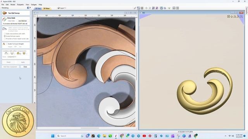Image resolution: width=248 pixels, height=139 pixels.
Task: Click the taskbar Search box
Action: tap(70, 136)
